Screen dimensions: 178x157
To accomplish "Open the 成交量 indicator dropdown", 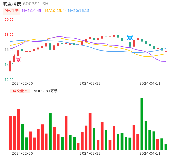I will (x=20, y=91).
